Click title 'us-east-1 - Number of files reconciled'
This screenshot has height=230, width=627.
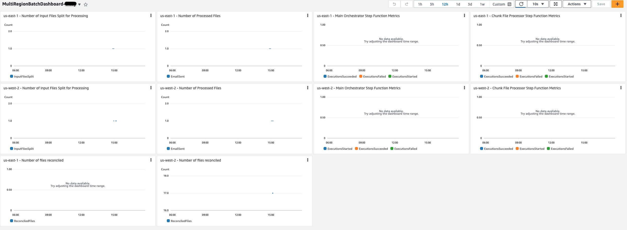click(x=33, y=160)
